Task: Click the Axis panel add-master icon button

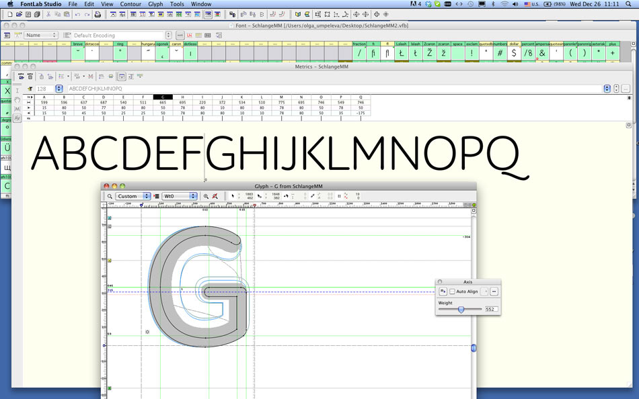Action: (x=443, y=292)
